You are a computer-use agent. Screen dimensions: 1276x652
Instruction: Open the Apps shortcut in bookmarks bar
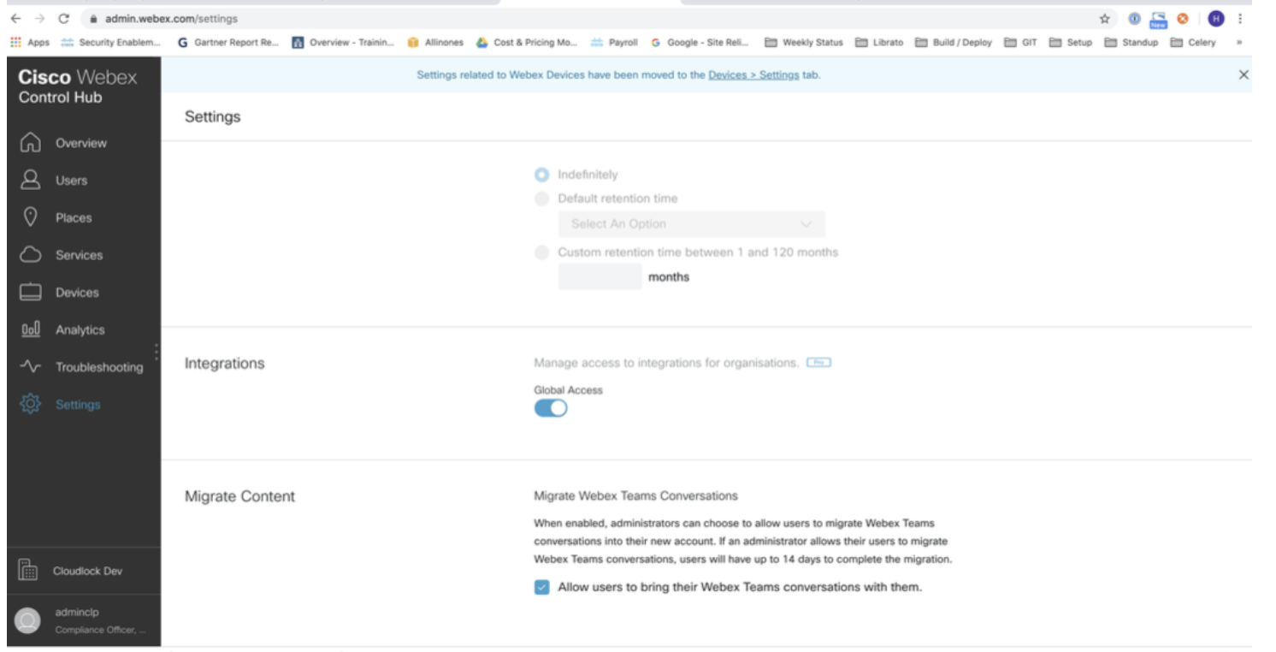30,42
